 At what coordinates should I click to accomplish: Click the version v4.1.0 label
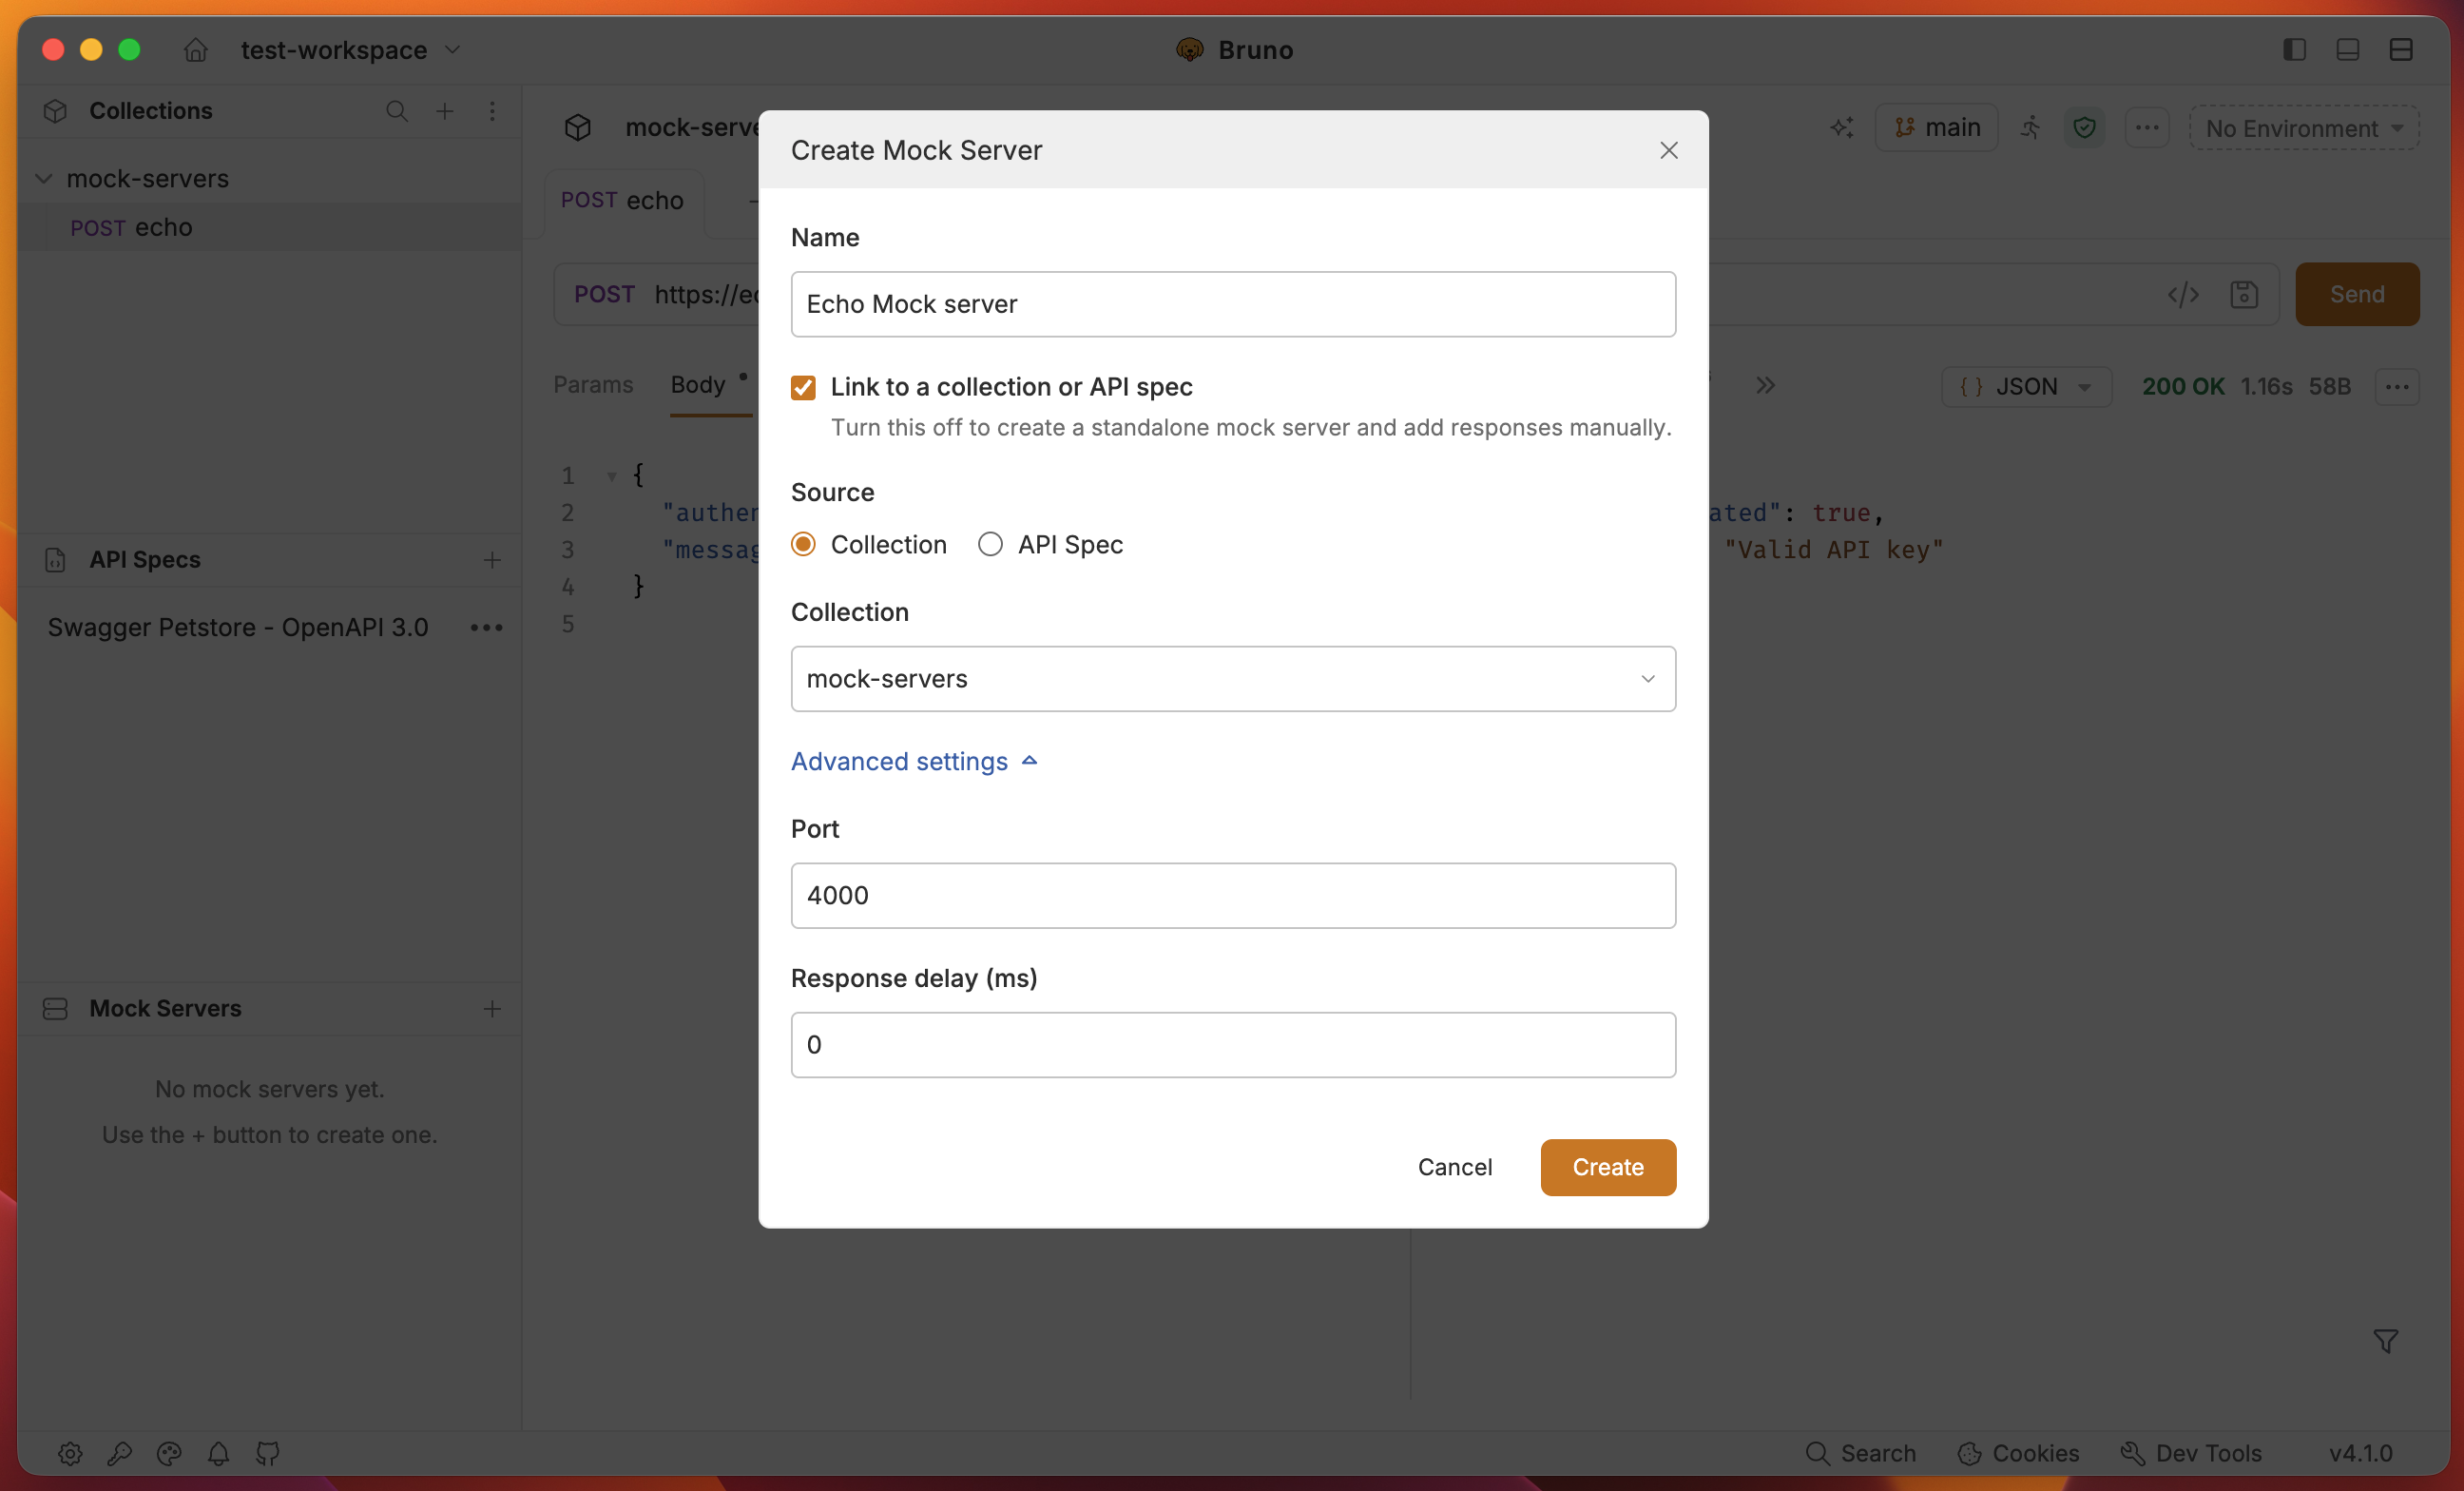[x=2360, y=1453]
